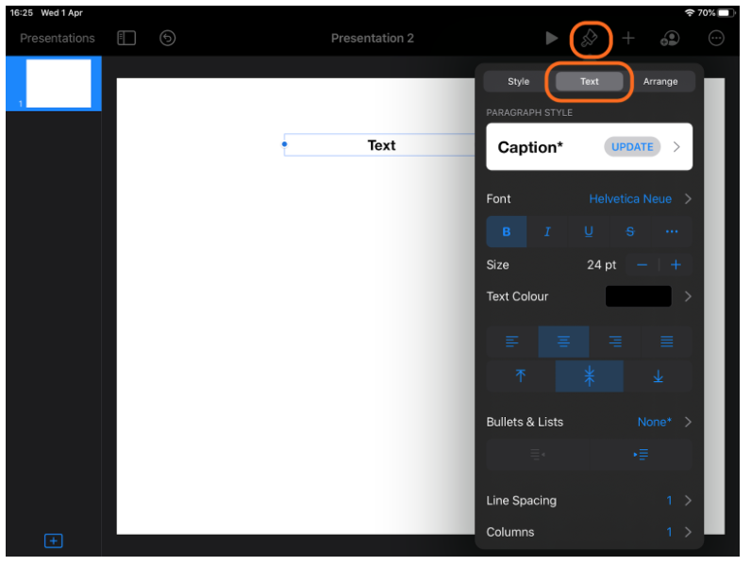Tap the Add Slide button
The width and height of the screenshot is (751, 566).
(x=53, y=541)
